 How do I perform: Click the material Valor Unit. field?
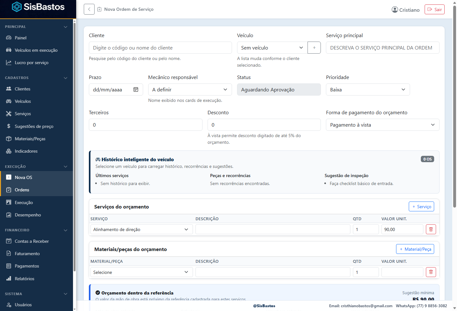[402, 272]
